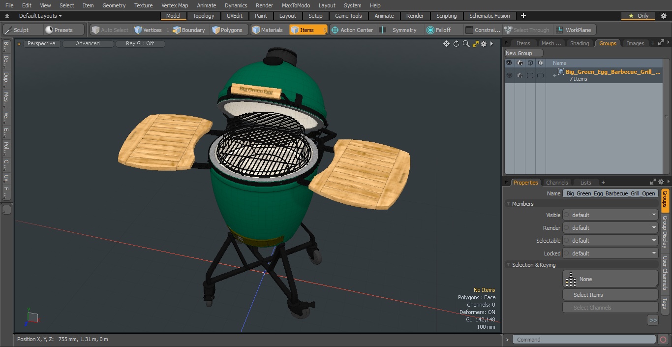This screenshot has height=347, width=672.
Task: Toggle Auto Select mode
Action: (110, 30)
